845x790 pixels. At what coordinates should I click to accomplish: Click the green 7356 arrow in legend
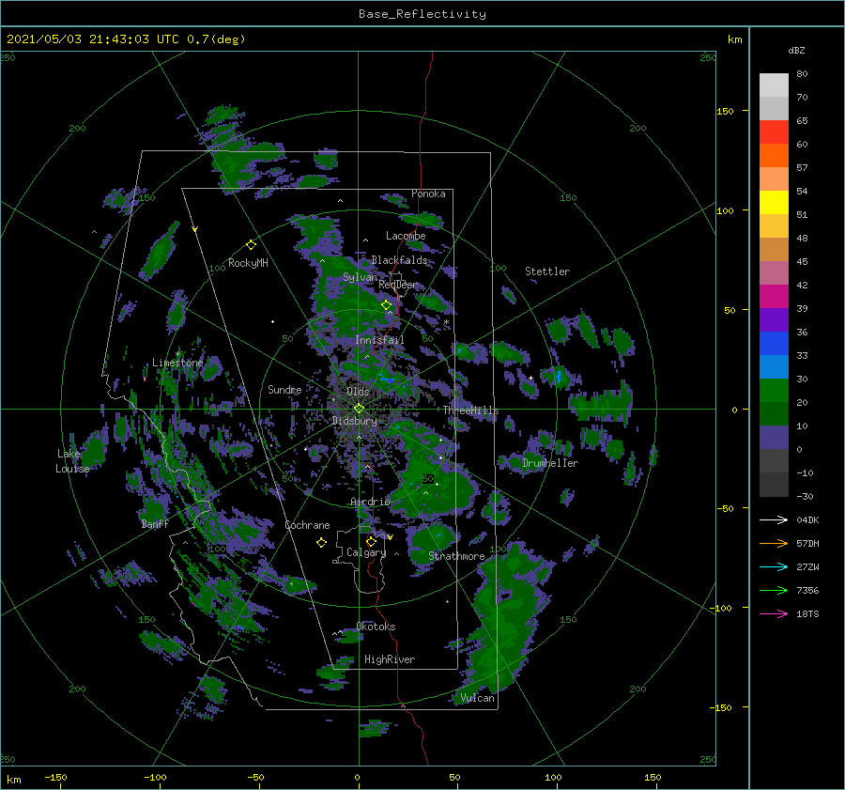pos(774,591)
